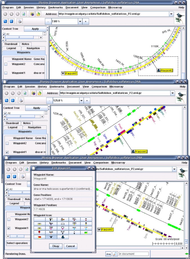Check Waypoint2 in the 125.0% window list
Image resolution: width=190 pixels, height=259 pixels.
click(7, 143)
